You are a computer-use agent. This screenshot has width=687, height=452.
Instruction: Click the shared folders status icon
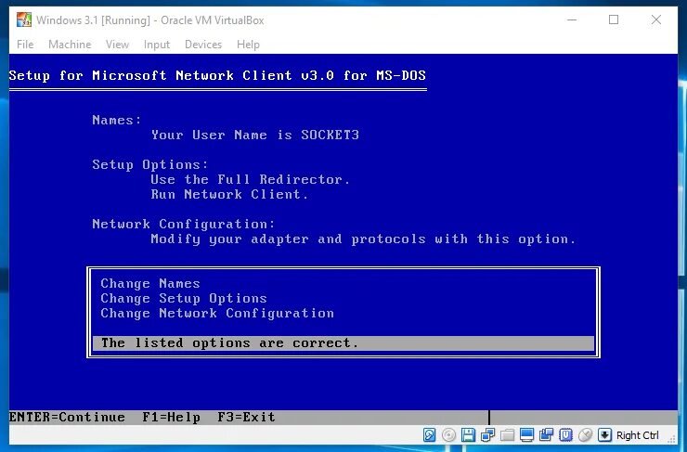(x=507, y=435)
